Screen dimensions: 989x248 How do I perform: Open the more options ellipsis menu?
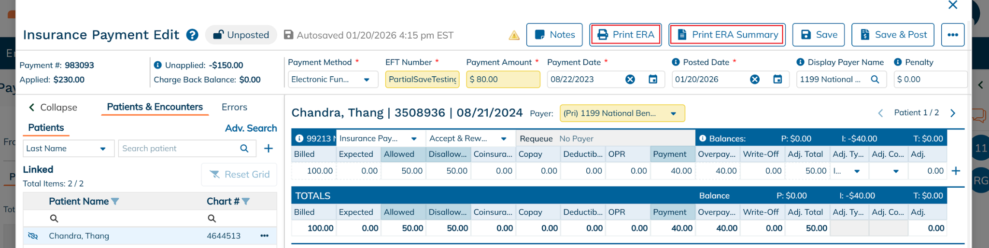(952, 35)
